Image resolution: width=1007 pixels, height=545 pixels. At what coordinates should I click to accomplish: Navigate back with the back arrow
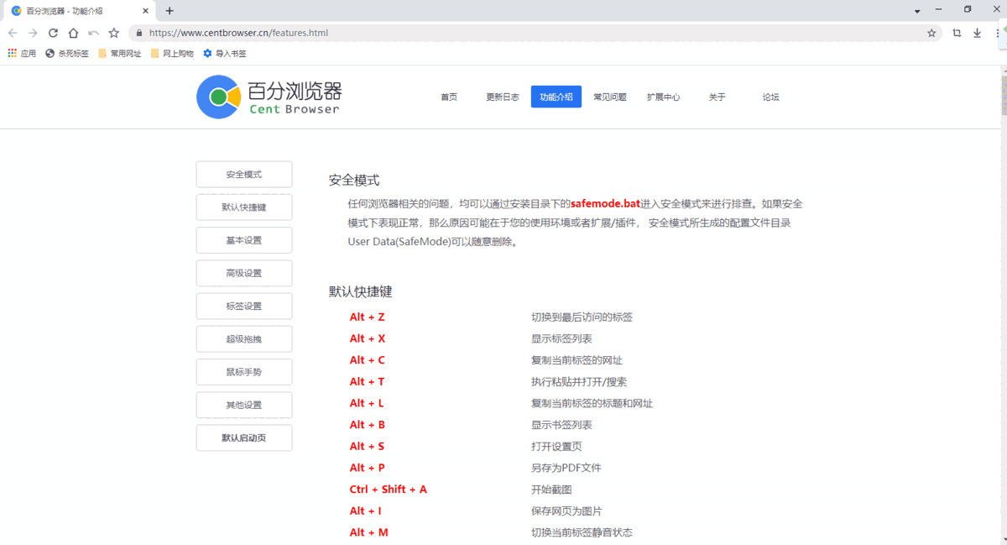12,33
